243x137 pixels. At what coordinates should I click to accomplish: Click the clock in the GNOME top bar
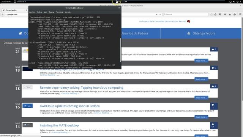[122, 2]
